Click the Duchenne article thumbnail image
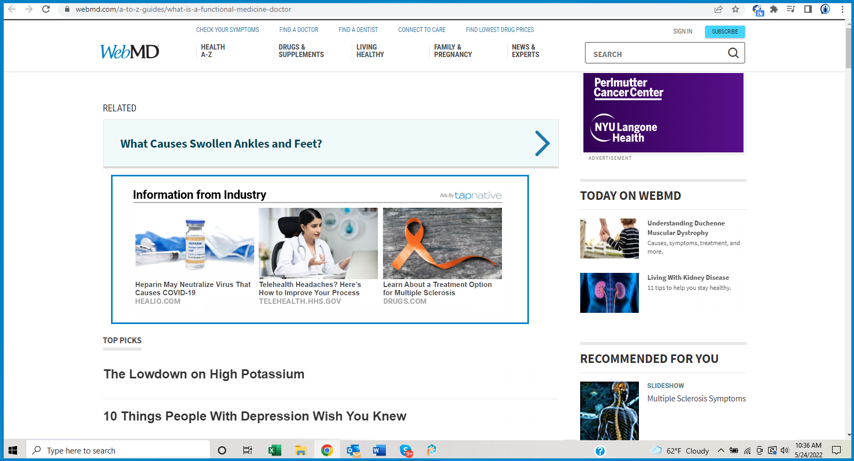The height and width of the screenshot is (461, 854). pos(610,238)
